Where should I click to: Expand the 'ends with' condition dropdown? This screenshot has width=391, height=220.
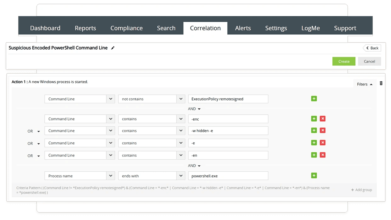[x=181, y=176]
